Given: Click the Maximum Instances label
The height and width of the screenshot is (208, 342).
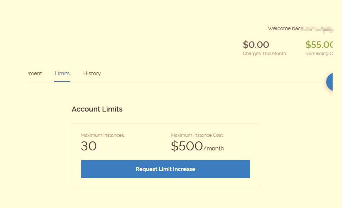Looking at the screenshot, I should 103,135.
